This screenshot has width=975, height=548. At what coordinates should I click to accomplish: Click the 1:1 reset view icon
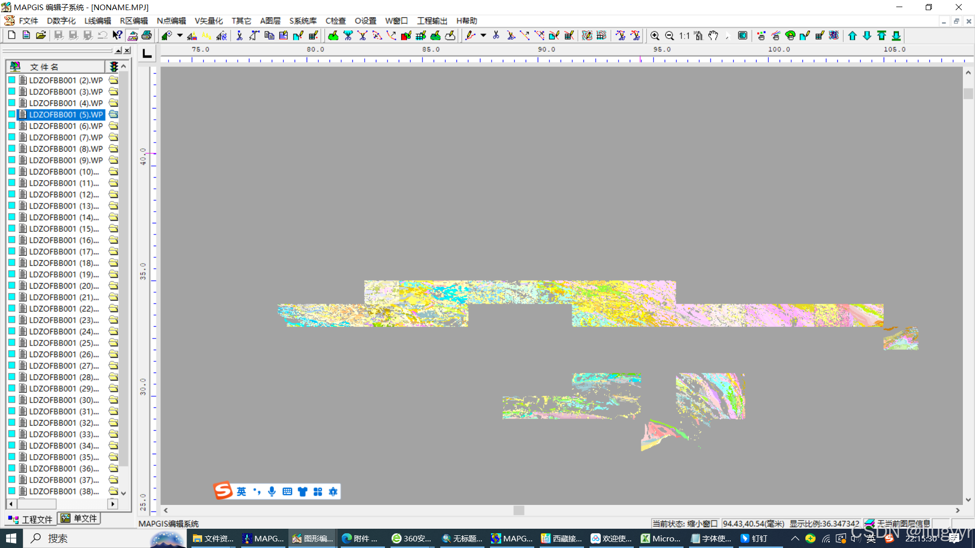pos(684,36)
